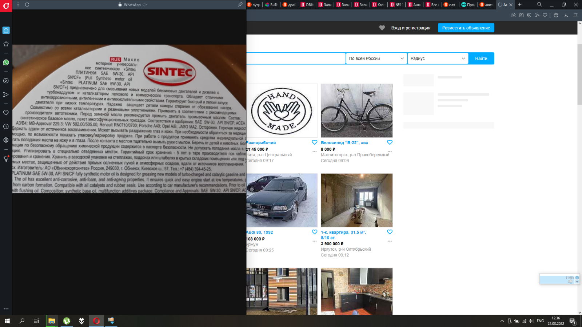Viewport: 582px width, 327px height.
Task: Expand the download speed widget arrow
Action: point(577,282)
